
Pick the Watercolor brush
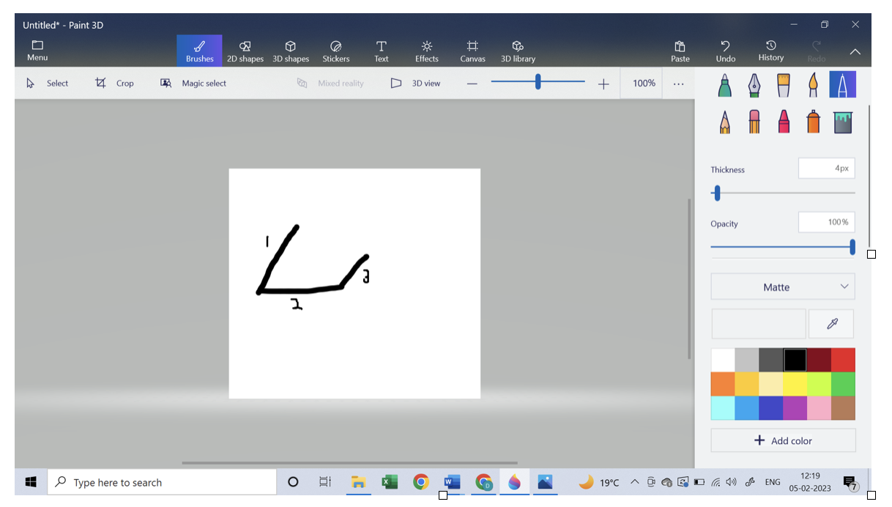812,85
